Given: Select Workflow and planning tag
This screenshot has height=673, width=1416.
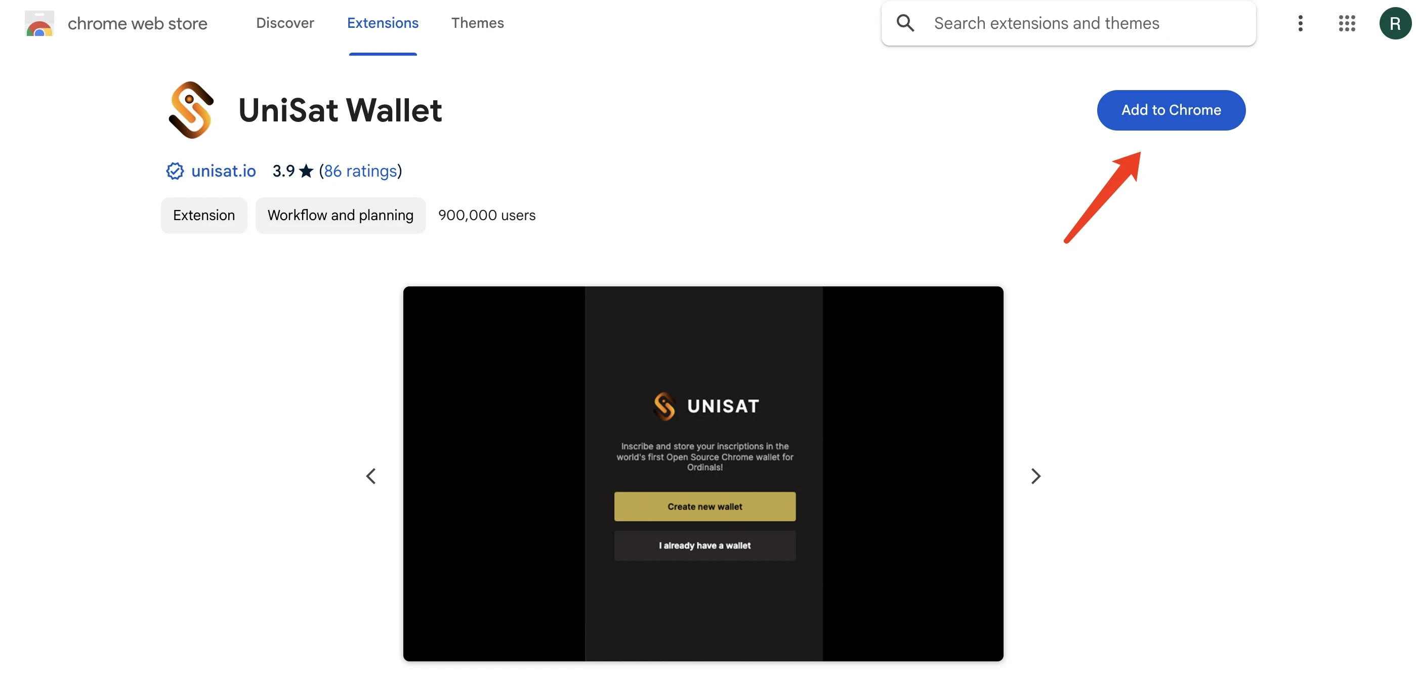Looking at the screenshot, I should click(x=340, y=215).
